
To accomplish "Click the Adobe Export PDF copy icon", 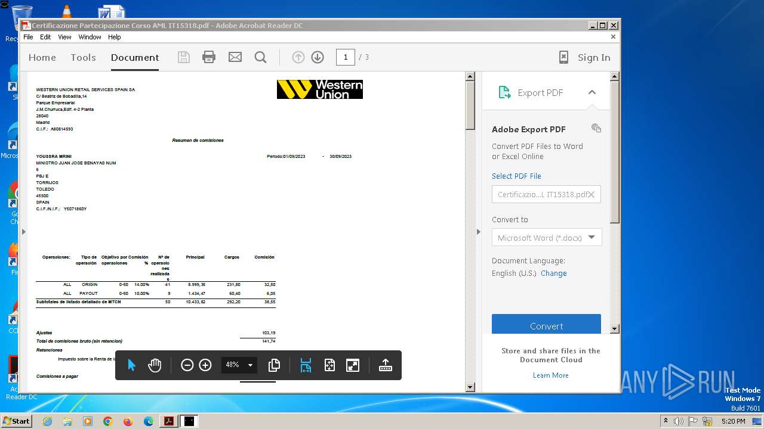I will coord(596,128).
